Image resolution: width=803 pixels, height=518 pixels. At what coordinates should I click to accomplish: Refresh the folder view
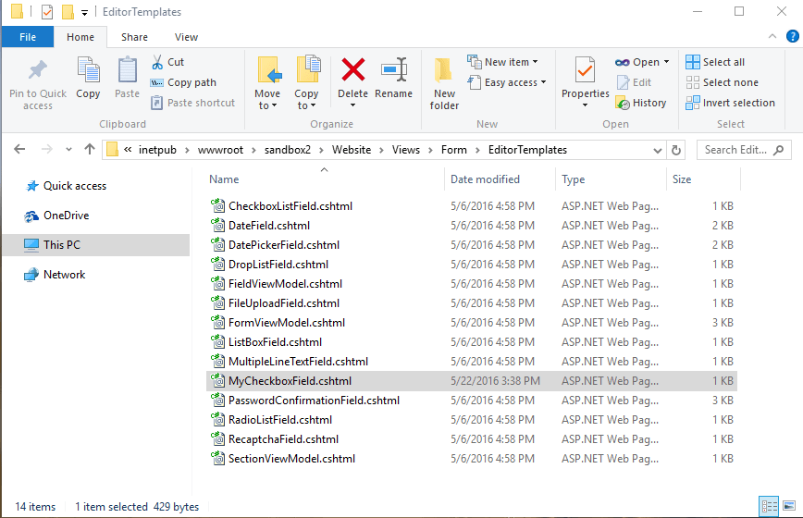pos(676,150)
